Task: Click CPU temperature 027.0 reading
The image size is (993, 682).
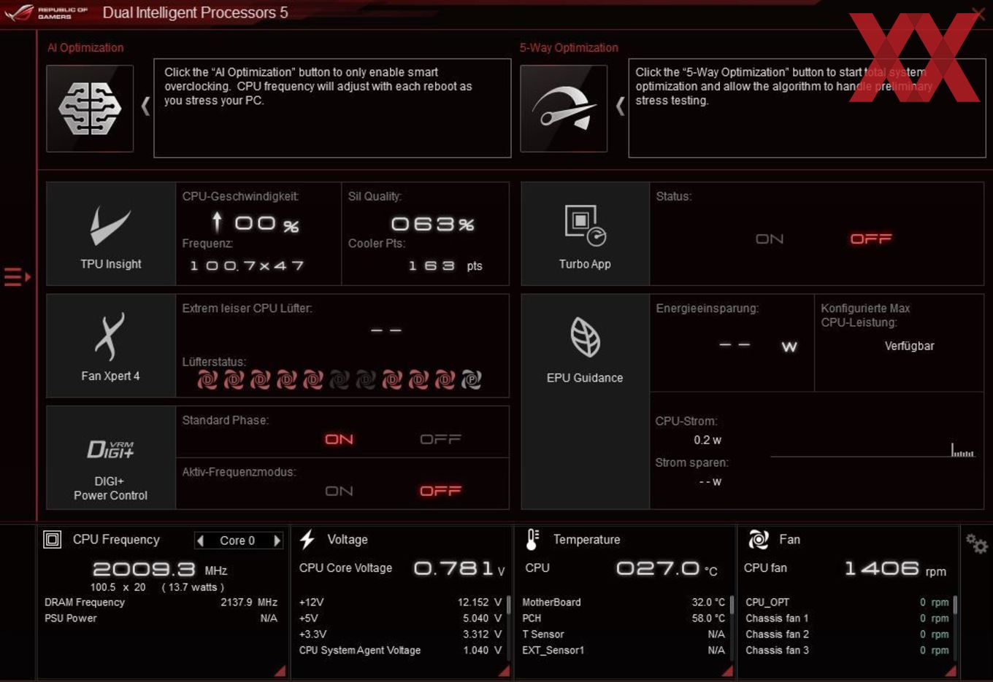Action: [667, 568]
